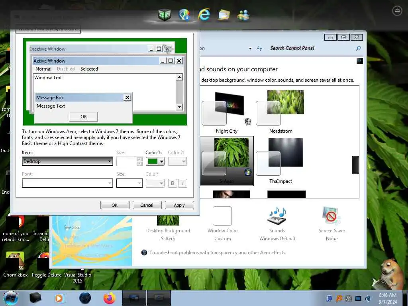Image resolution: width=408 pixels, height=306 pixels.
Task: Click the Control Panel help icon
Action: coord(360,61)
